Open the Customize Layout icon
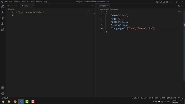 pyautogui.click(x=167, y=2)
